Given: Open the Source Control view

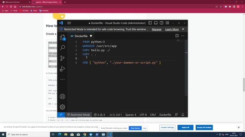Looking at the screenshot, I should (x=62, y=58).
